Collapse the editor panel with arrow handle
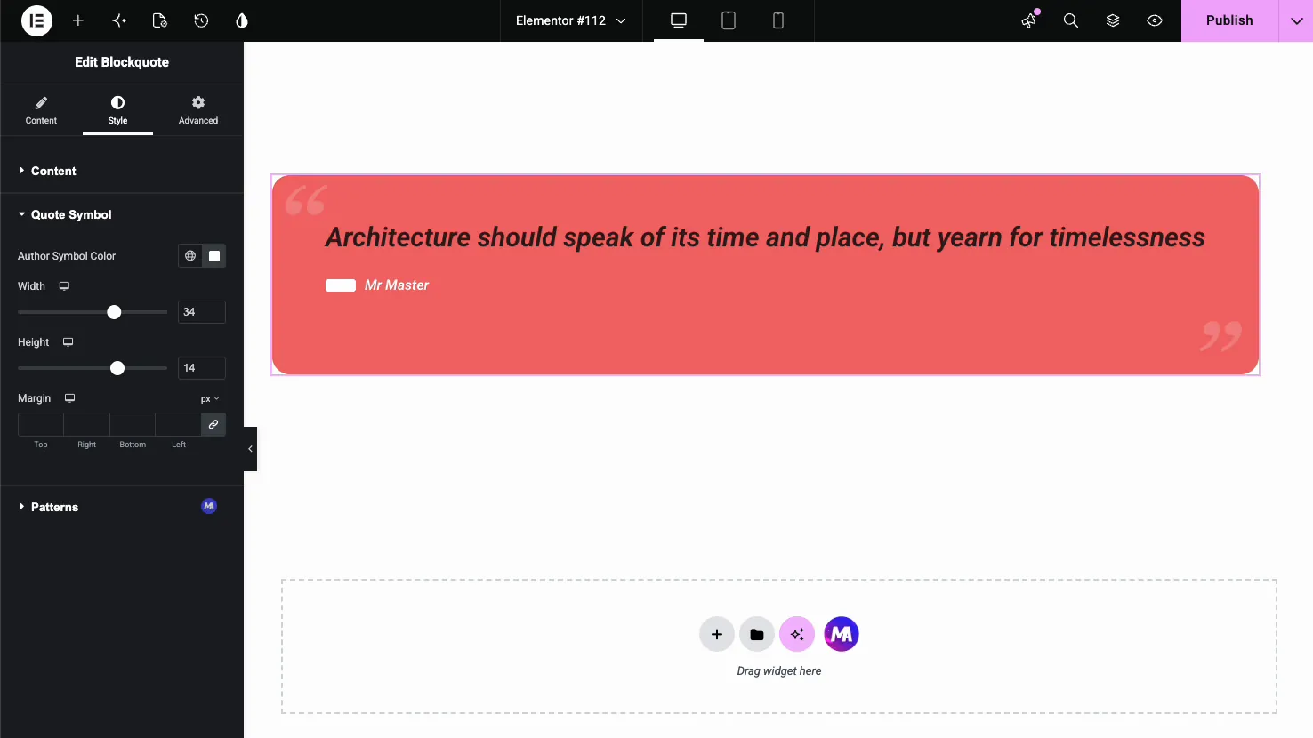 tap(250, 449)
